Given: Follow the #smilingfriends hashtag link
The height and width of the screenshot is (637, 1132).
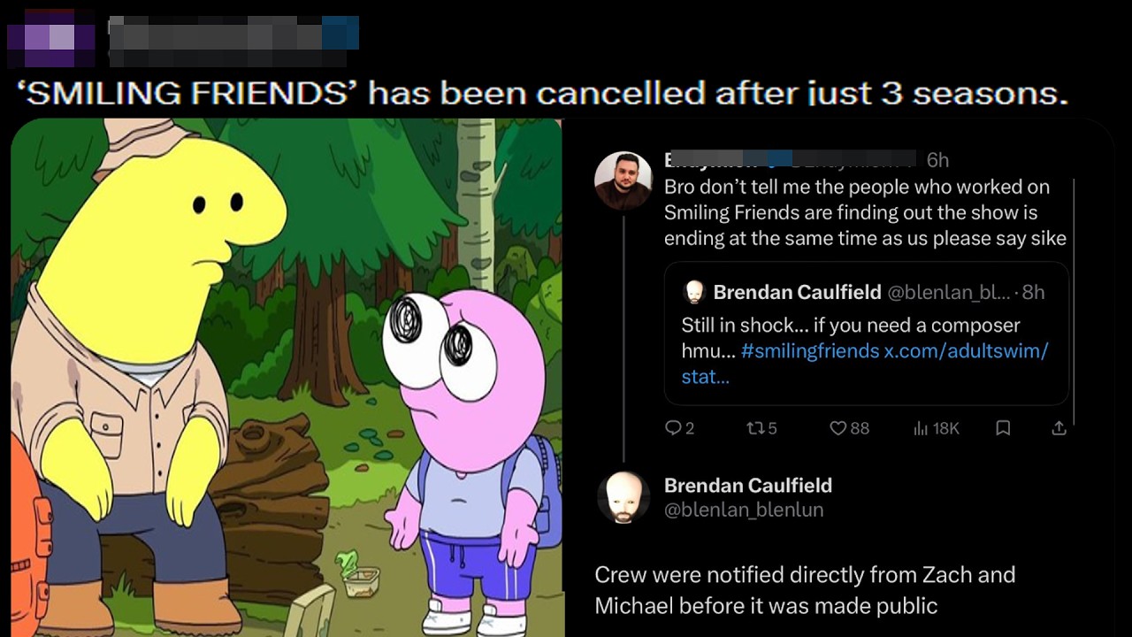Looking at the screenshot, I should coord(810,350).
